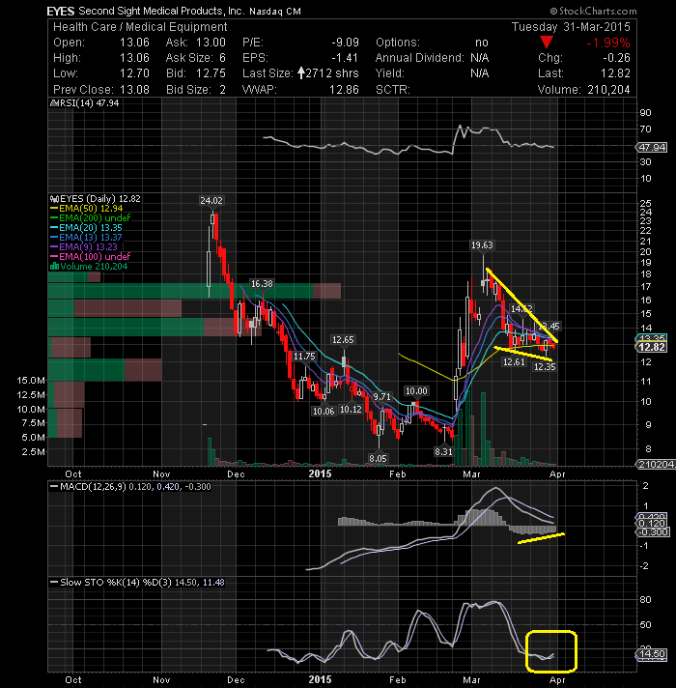The image size is (676, 688).
Task: Click the '10.12' low price label
Action: click(351, 410)
